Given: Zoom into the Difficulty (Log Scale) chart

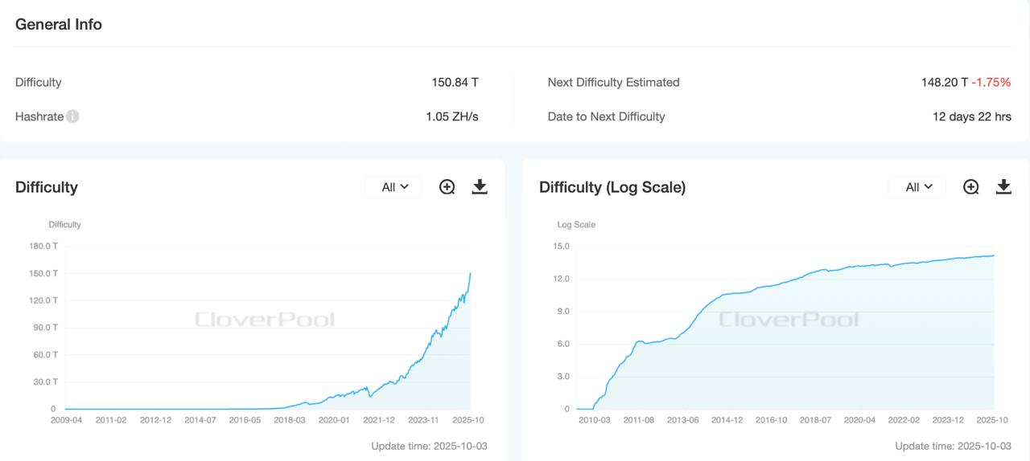Looking at the screenshot, I should (x=971, y=187).
